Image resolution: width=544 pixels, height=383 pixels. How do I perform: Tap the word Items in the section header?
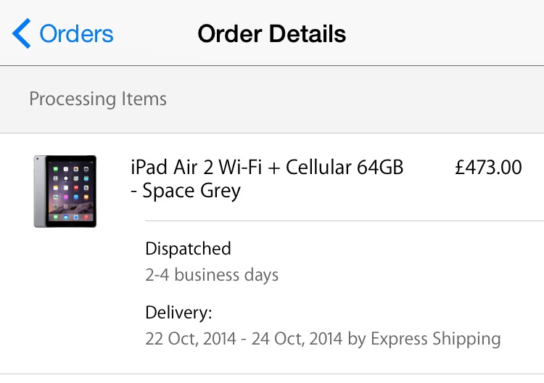coord(144,99)
